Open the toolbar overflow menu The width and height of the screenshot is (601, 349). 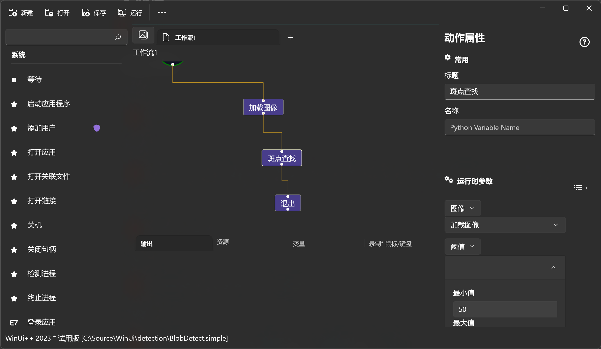162,12
